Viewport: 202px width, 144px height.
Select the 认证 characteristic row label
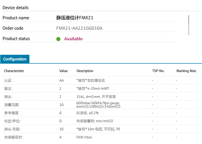pos(8,80)
